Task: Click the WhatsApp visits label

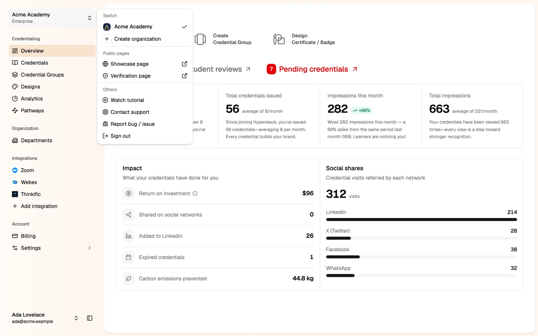Action: tap(338, 268)
